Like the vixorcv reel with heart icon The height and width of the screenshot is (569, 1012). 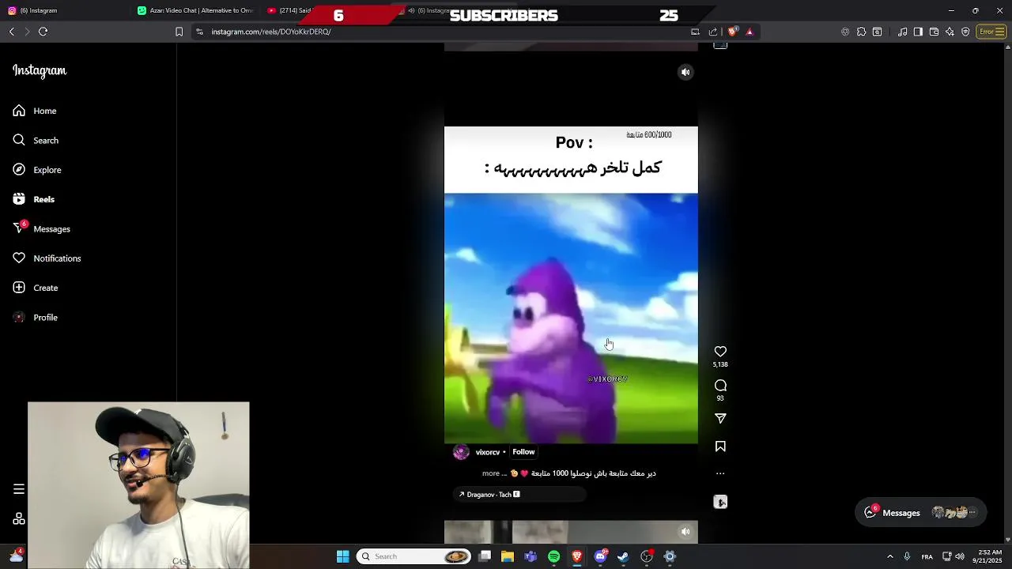click(x=720, y=352)
